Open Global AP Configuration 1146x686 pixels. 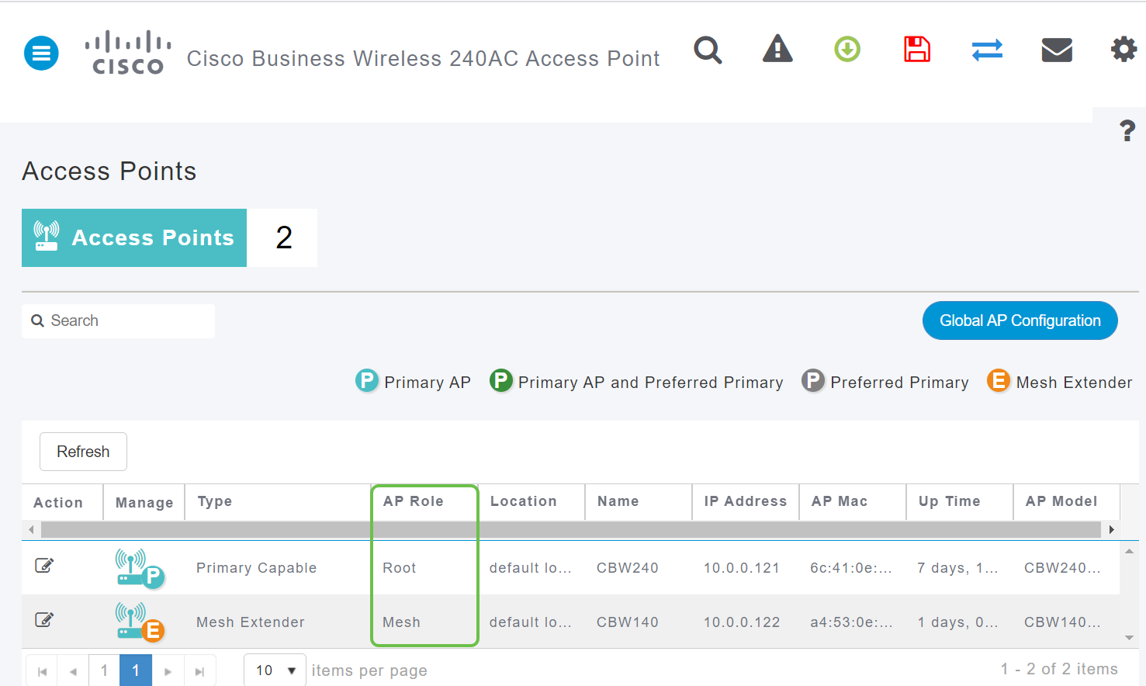1020,320
